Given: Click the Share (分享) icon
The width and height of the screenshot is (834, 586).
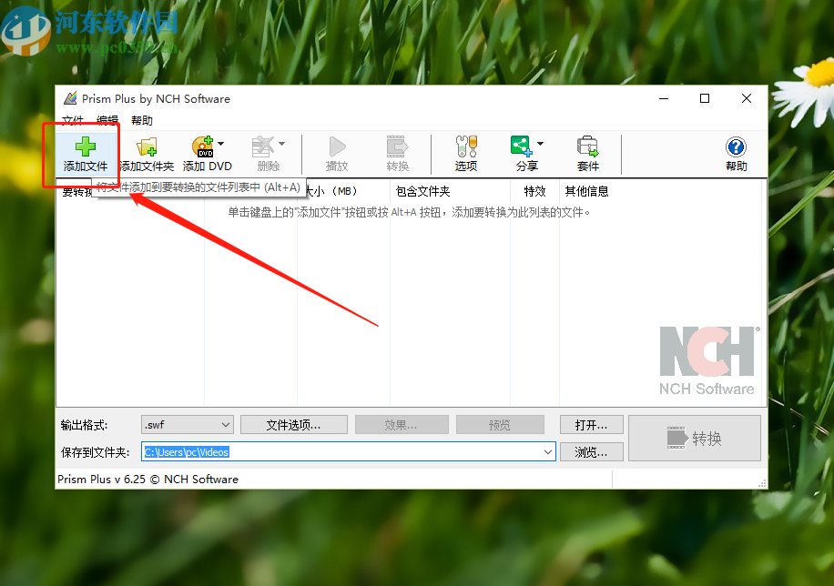Looking at the screenshot, I should 522,146.
